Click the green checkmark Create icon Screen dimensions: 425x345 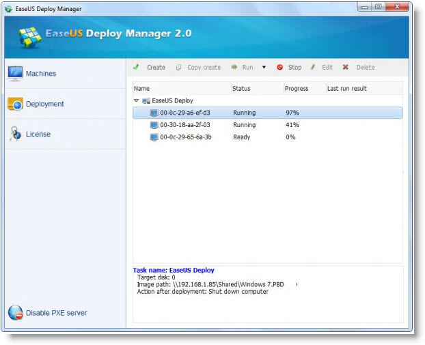tap(136, 67)
